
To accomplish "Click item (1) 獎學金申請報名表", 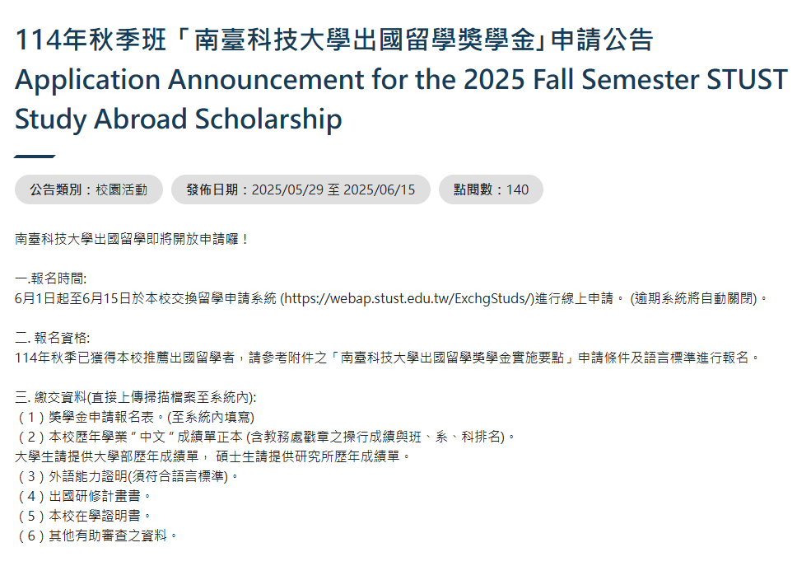I will pyautogui.click(x=136, y=417).
